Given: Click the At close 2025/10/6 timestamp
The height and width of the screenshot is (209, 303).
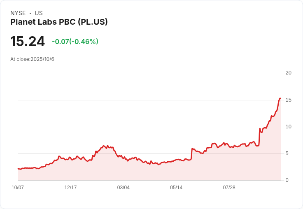Looking at the screenshot, I should coord(32,59).
